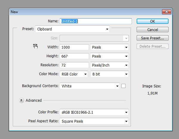This screenshot has height=139, width=179.
Task: Open the Preset dropdown showing Clipboard
Action: tap(72, 29)
